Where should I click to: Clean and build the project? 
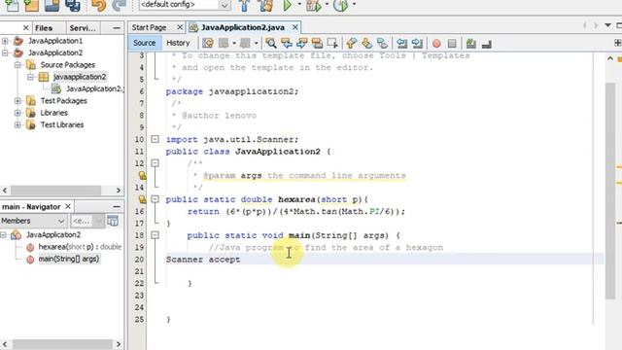point(265,5)
